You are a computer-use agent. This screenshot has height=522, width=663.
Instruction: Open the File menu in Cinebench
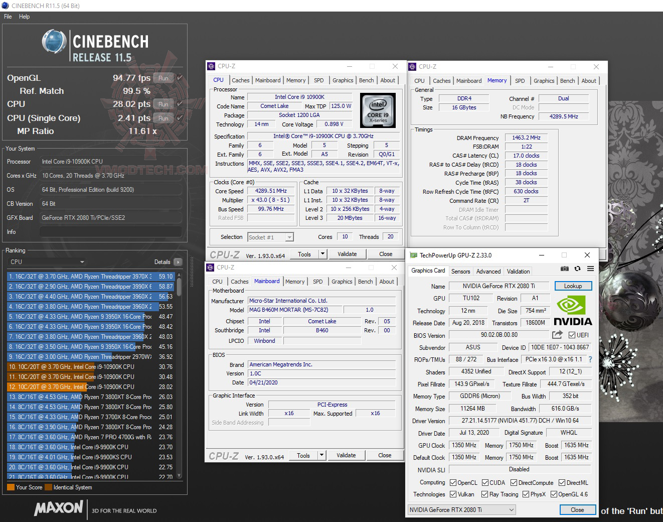tap(8, 17)
